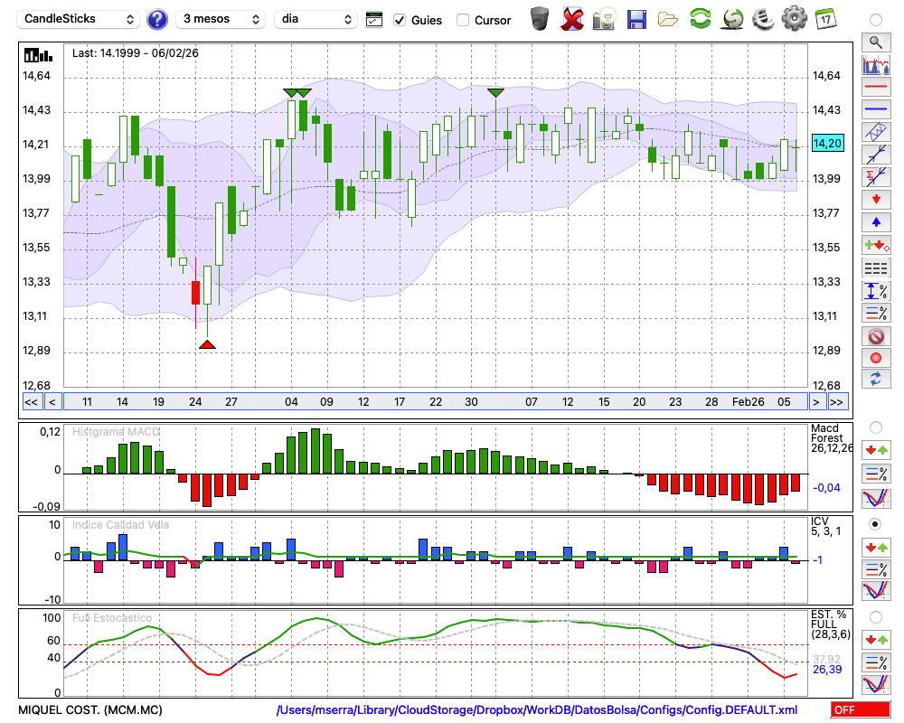The width and height of the screenshot is (904, 723).
Task: Click the Estocastico panel V-curve indicator button
Action: (x=876, y=685)
